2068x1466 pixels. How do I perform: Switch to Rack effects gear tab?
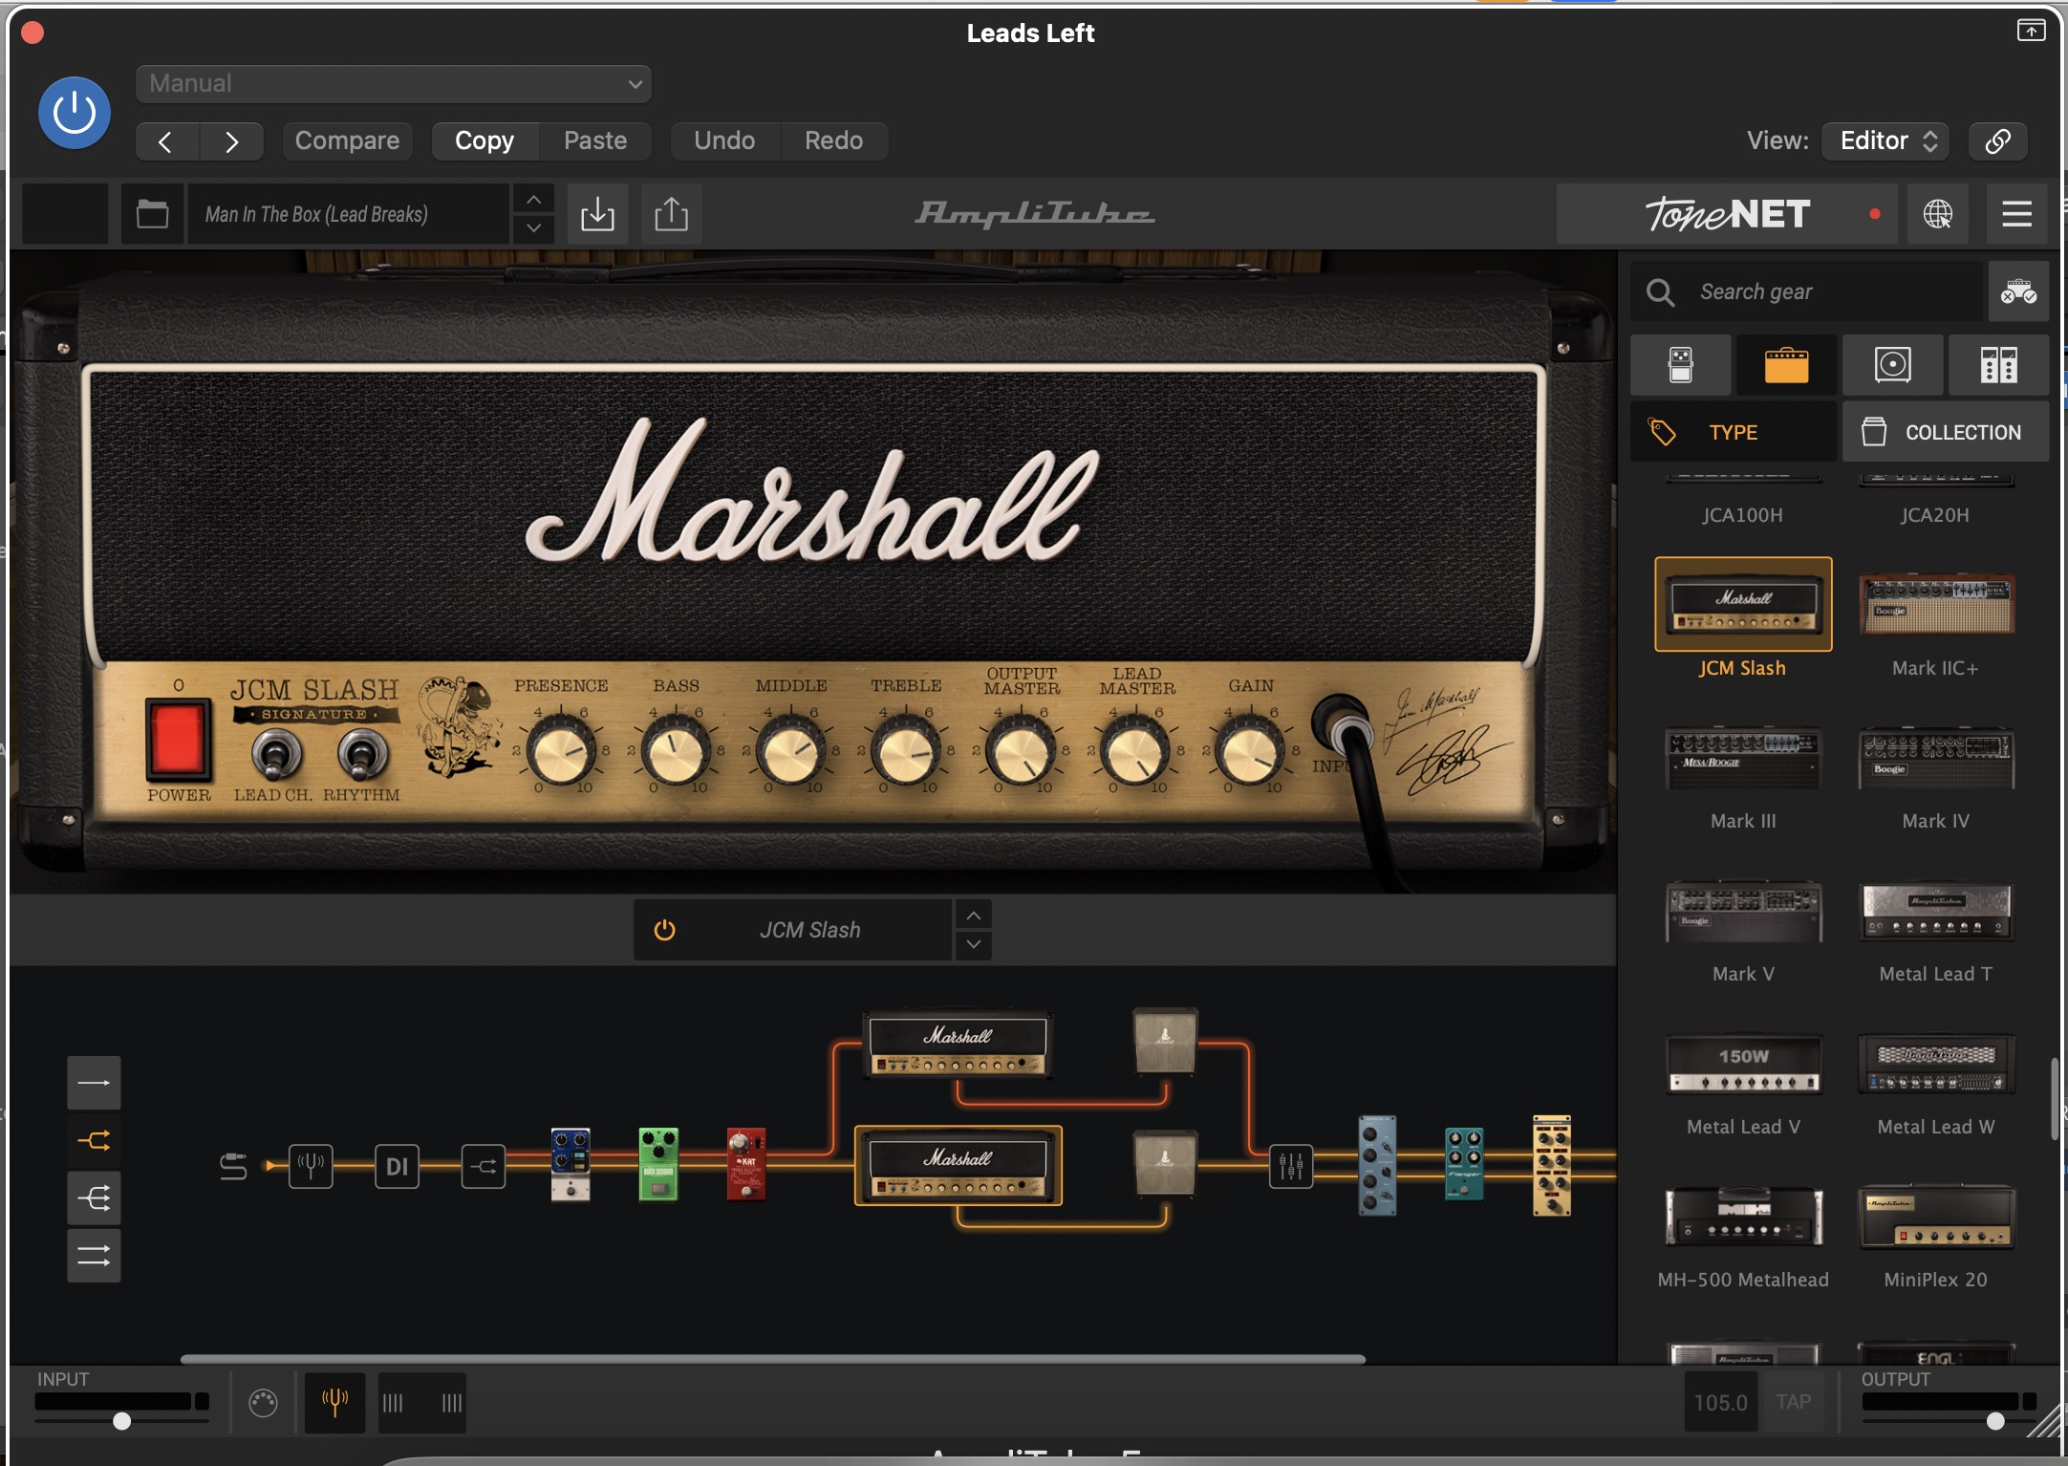(x=1998, y=365)
